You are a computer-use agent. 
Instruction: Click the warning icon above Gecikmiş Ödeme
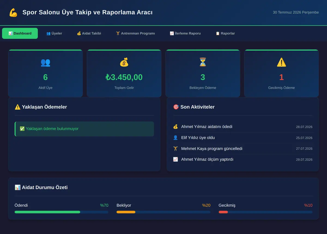click(x=281, y=62)
